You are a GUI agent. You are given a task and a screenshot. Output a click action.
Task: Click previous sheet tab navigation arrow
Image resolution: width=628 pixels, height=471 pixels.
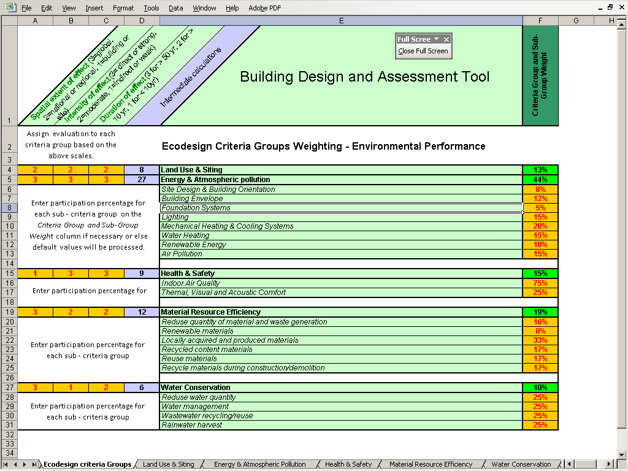point(15,464)
